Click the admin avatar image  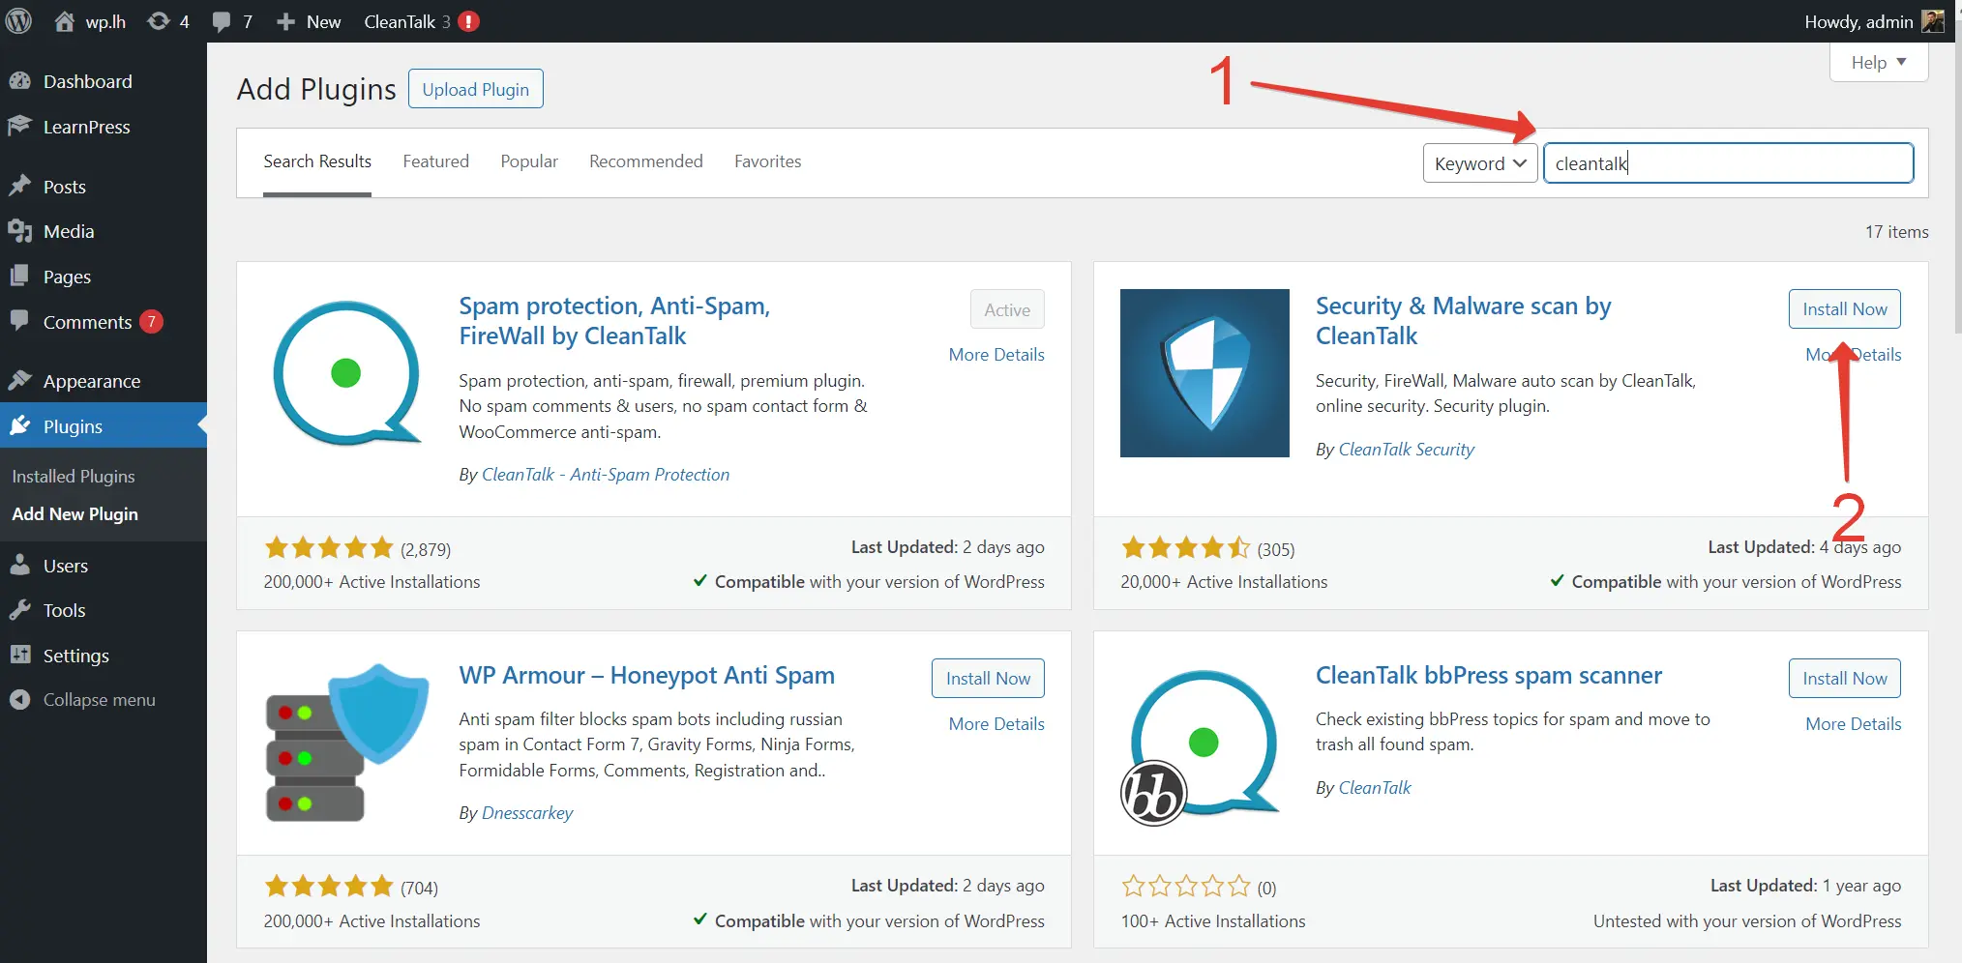[1932, 20]
